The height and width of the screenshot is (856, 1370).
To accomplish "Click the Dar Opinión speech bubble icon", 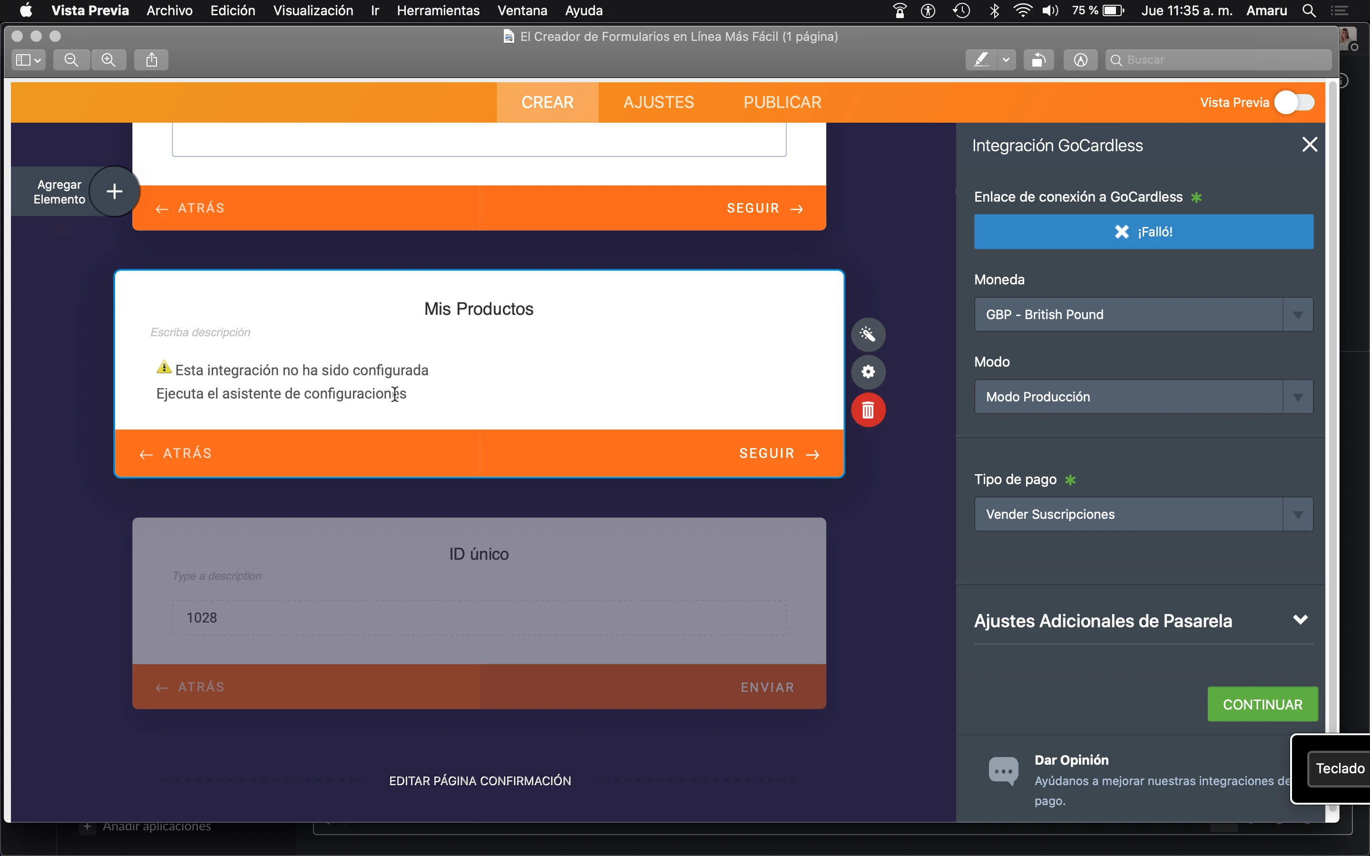I will pyautogui.click(x=1003, y=771).
